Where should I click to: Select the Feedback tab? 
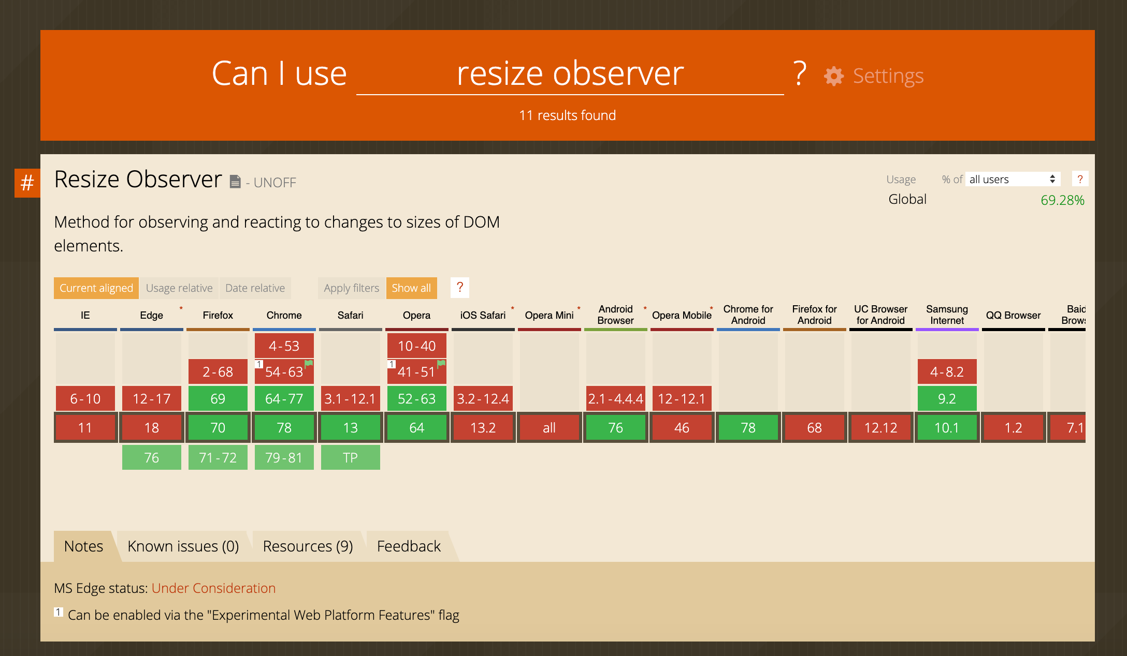tap(409, 546)
